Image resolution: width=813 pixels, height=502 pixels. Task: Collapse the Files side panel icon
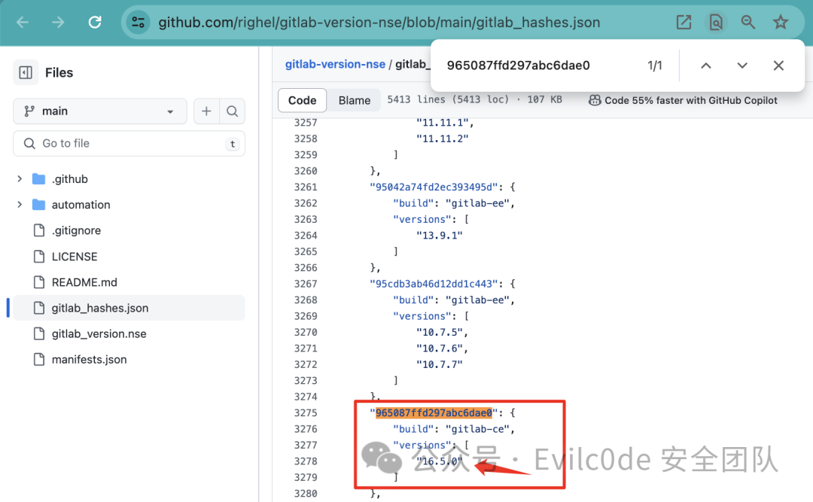[26, 72]
